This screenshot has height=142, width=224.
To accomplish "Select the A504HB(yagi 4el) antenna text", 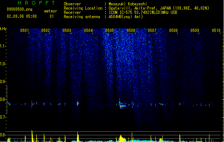I will coord(126,17).
